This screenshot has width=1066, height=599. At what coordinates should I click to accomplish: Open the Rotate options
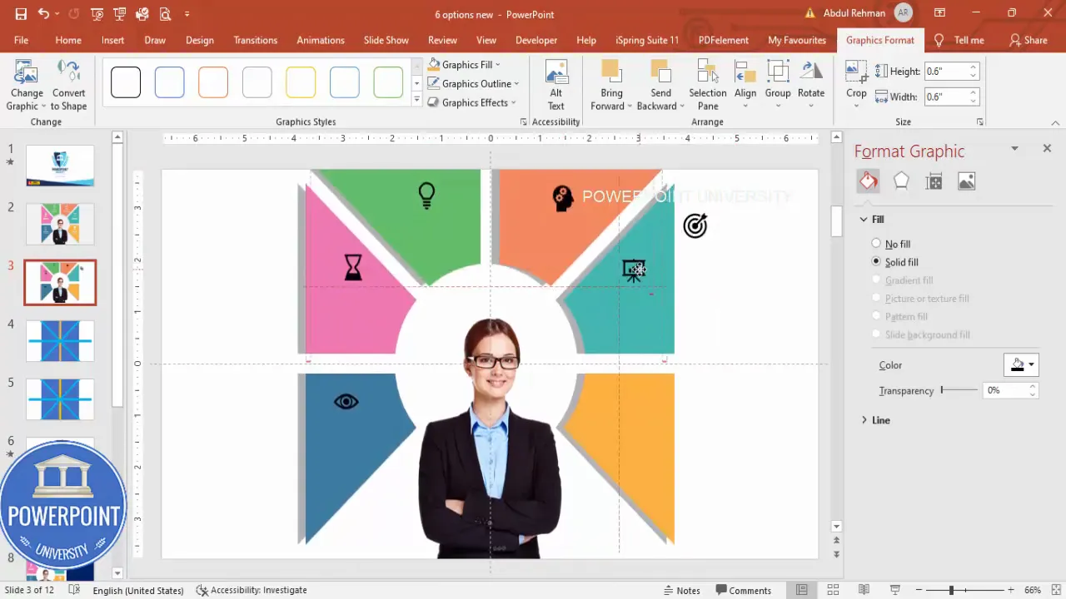click(811, 85)
